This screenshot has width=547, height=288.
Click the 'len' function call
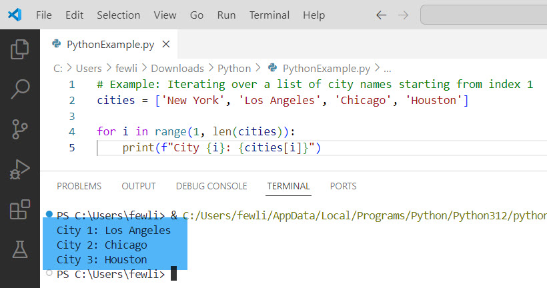pyautogui.click(x=222, y=132)
